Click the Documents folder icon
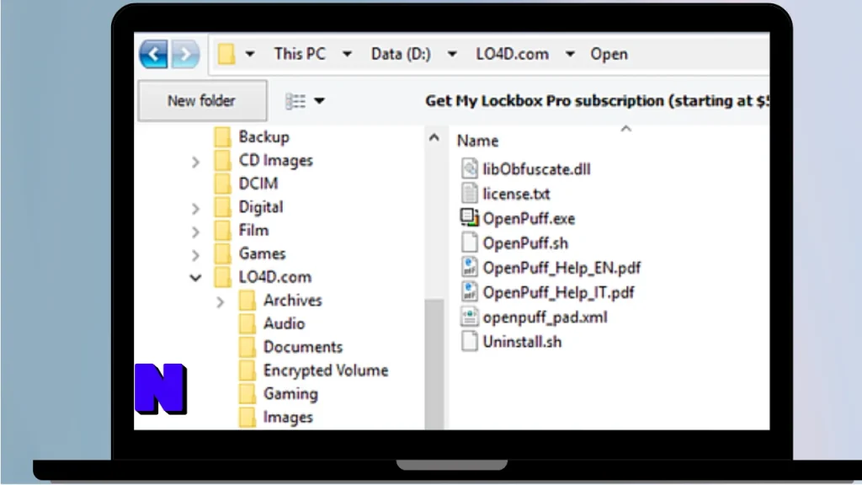Screen dimensions: 862x485 247,347
